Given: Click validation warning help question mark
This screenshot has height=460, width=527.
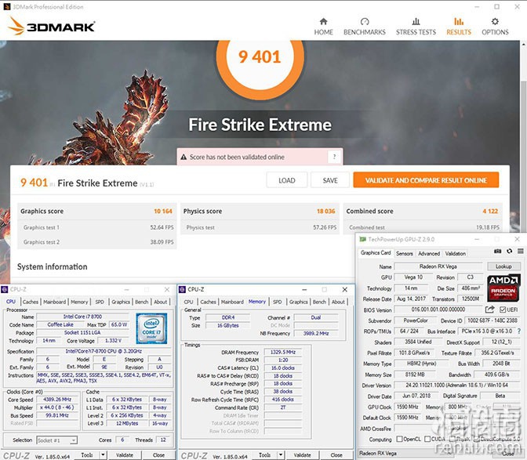Looking at the screenshot, I should pos(334,157).
